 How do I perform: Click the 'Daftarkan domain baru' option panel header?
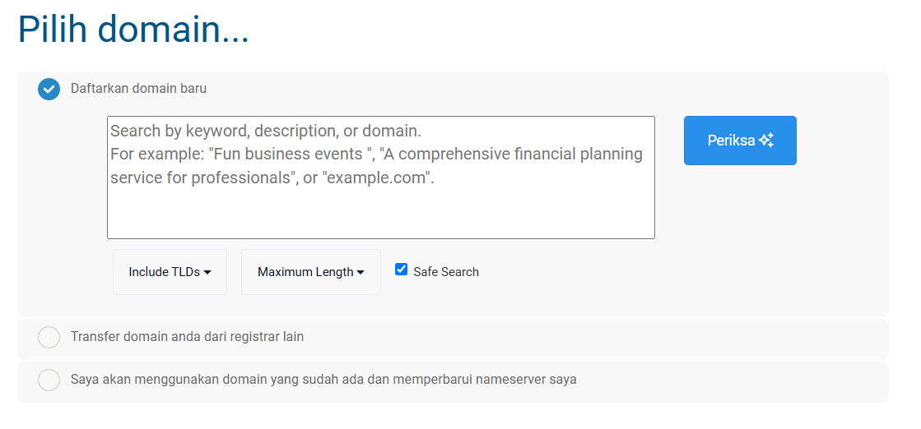click(x=453, y=90)
